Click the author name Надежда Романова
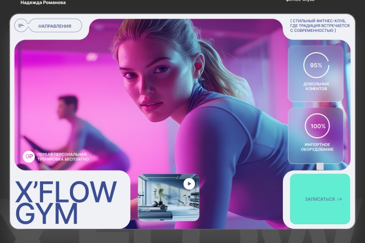Viewport: 365px width, 243px height. tap(43, 3)
